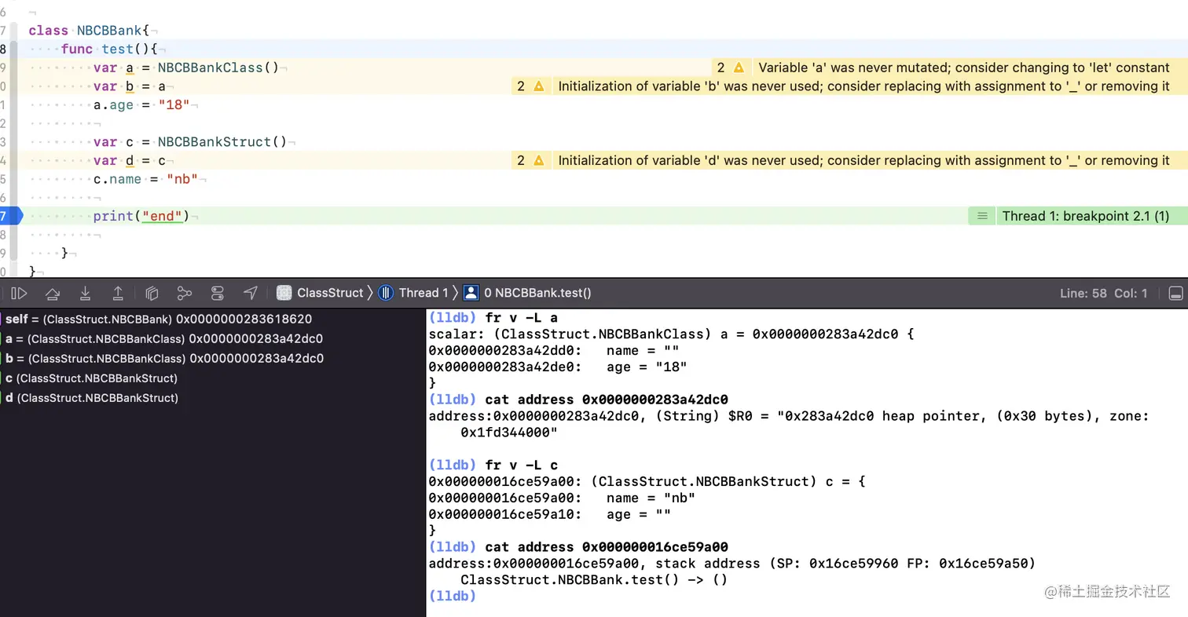Viewport: 1188px width, 617px height.
Task: Click the "variable 'b' was never used" warning
Action: point(864,86)
